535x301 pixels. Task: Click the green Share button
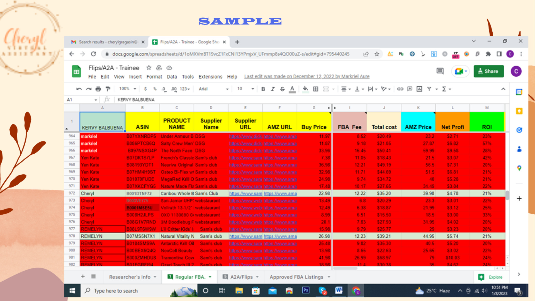488,71
